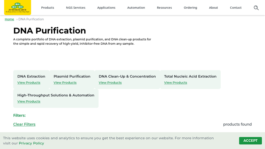Image resolution: width=265 pixels, height=149 pixels.
Task: Click the Total Nucleic Acid Extraction heading
Action: coord(190,76)
